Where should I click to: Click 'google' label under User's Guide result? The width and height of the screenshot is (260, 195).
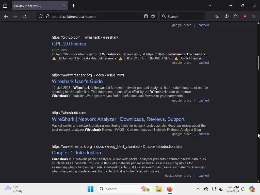177,101
